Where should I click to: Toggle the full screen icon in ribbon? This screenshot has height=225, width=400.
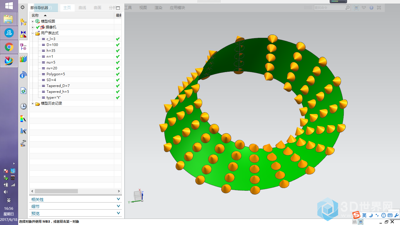tap(356, 8)
